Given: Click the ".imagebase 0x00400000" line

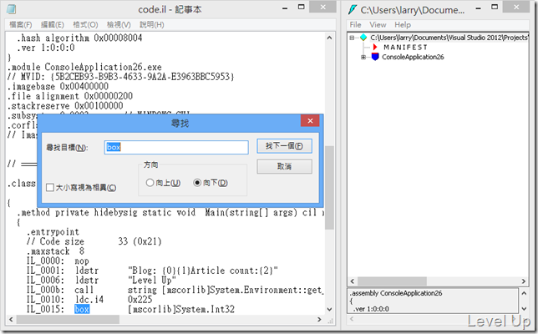Looking at the screenshot, I should pyautogui.click(x=58, y=86).
